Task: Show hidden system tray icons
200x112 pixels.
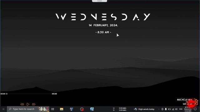Action: (159, 109)
